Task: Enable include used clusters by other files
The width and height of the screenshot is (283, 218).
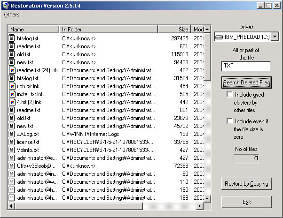Action: click(x=229, y=95)
